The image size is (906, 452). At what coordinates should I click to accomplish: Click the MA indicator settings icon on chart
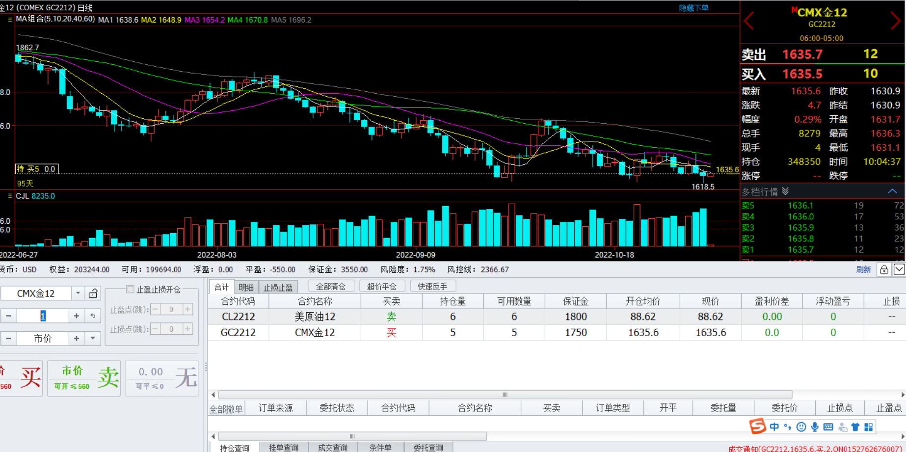(x=10, y=20)
